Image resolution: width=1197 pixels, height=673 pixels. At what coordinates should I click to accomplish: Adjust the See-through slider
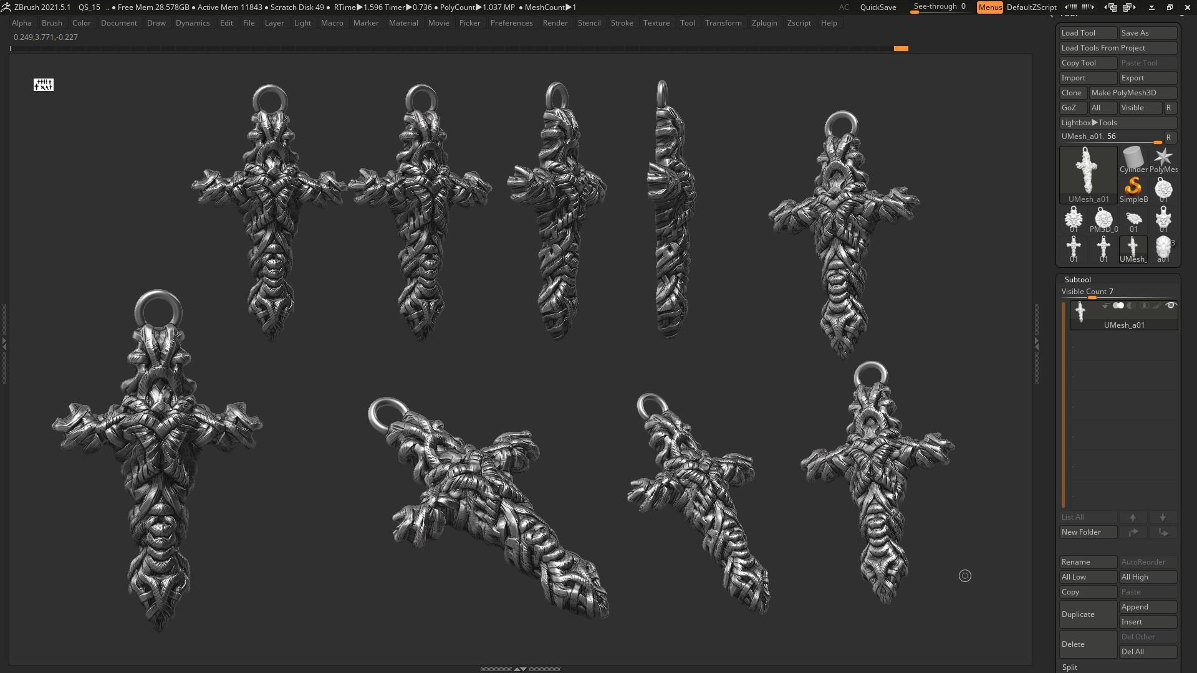click(x=940, y=7)
